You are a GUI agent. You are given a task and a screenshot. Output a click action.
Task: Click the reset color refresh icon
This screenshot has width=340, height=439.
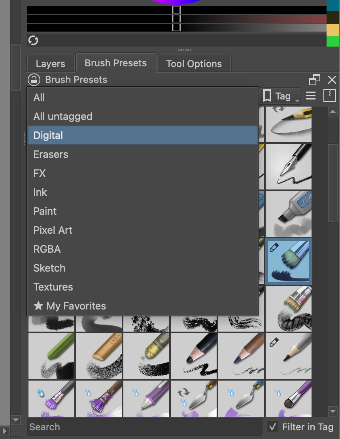click(x=33, y=40)
